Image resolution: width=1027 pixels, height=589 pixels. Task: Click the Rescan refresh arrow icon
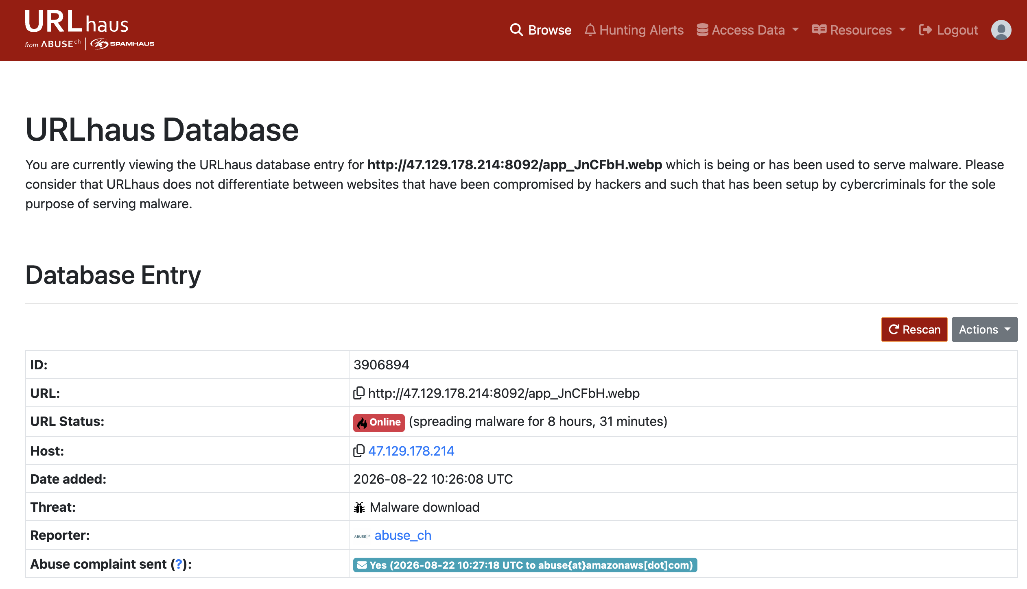click(894, 329)
